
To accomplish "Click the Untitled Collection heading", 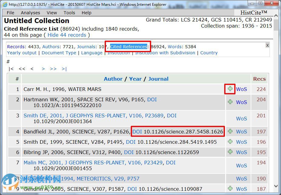I will [36, 21].
